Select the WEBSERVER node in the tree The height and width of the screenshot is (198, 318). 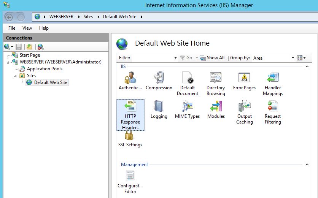[x=60, y=62]
